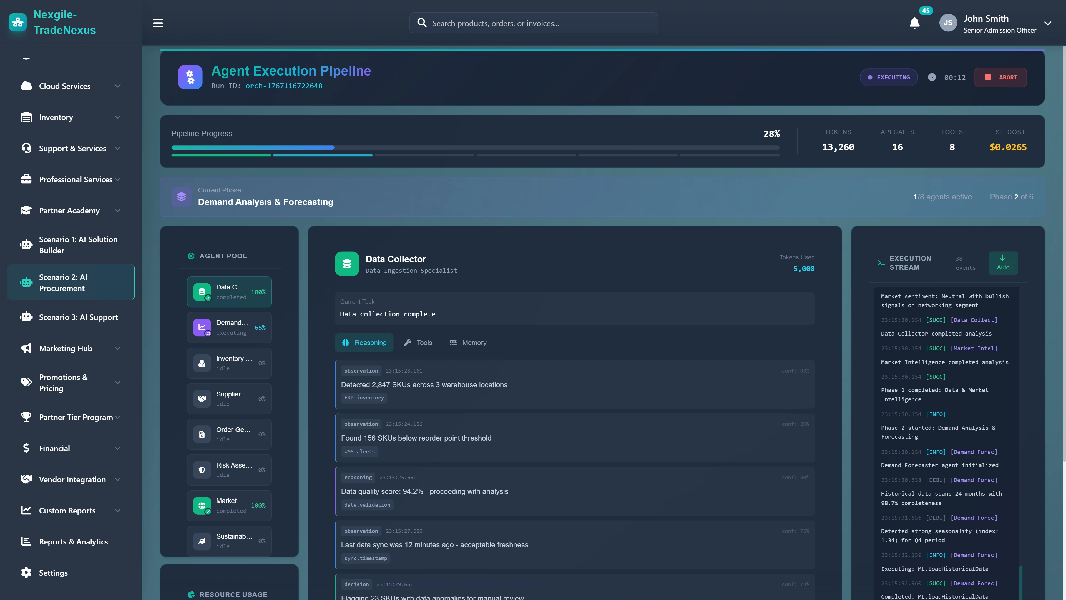This screenshot has height=600, width=1066.
Task: Switch to the Tools tab
Action: pyautogui.click(x=418, y=342)
